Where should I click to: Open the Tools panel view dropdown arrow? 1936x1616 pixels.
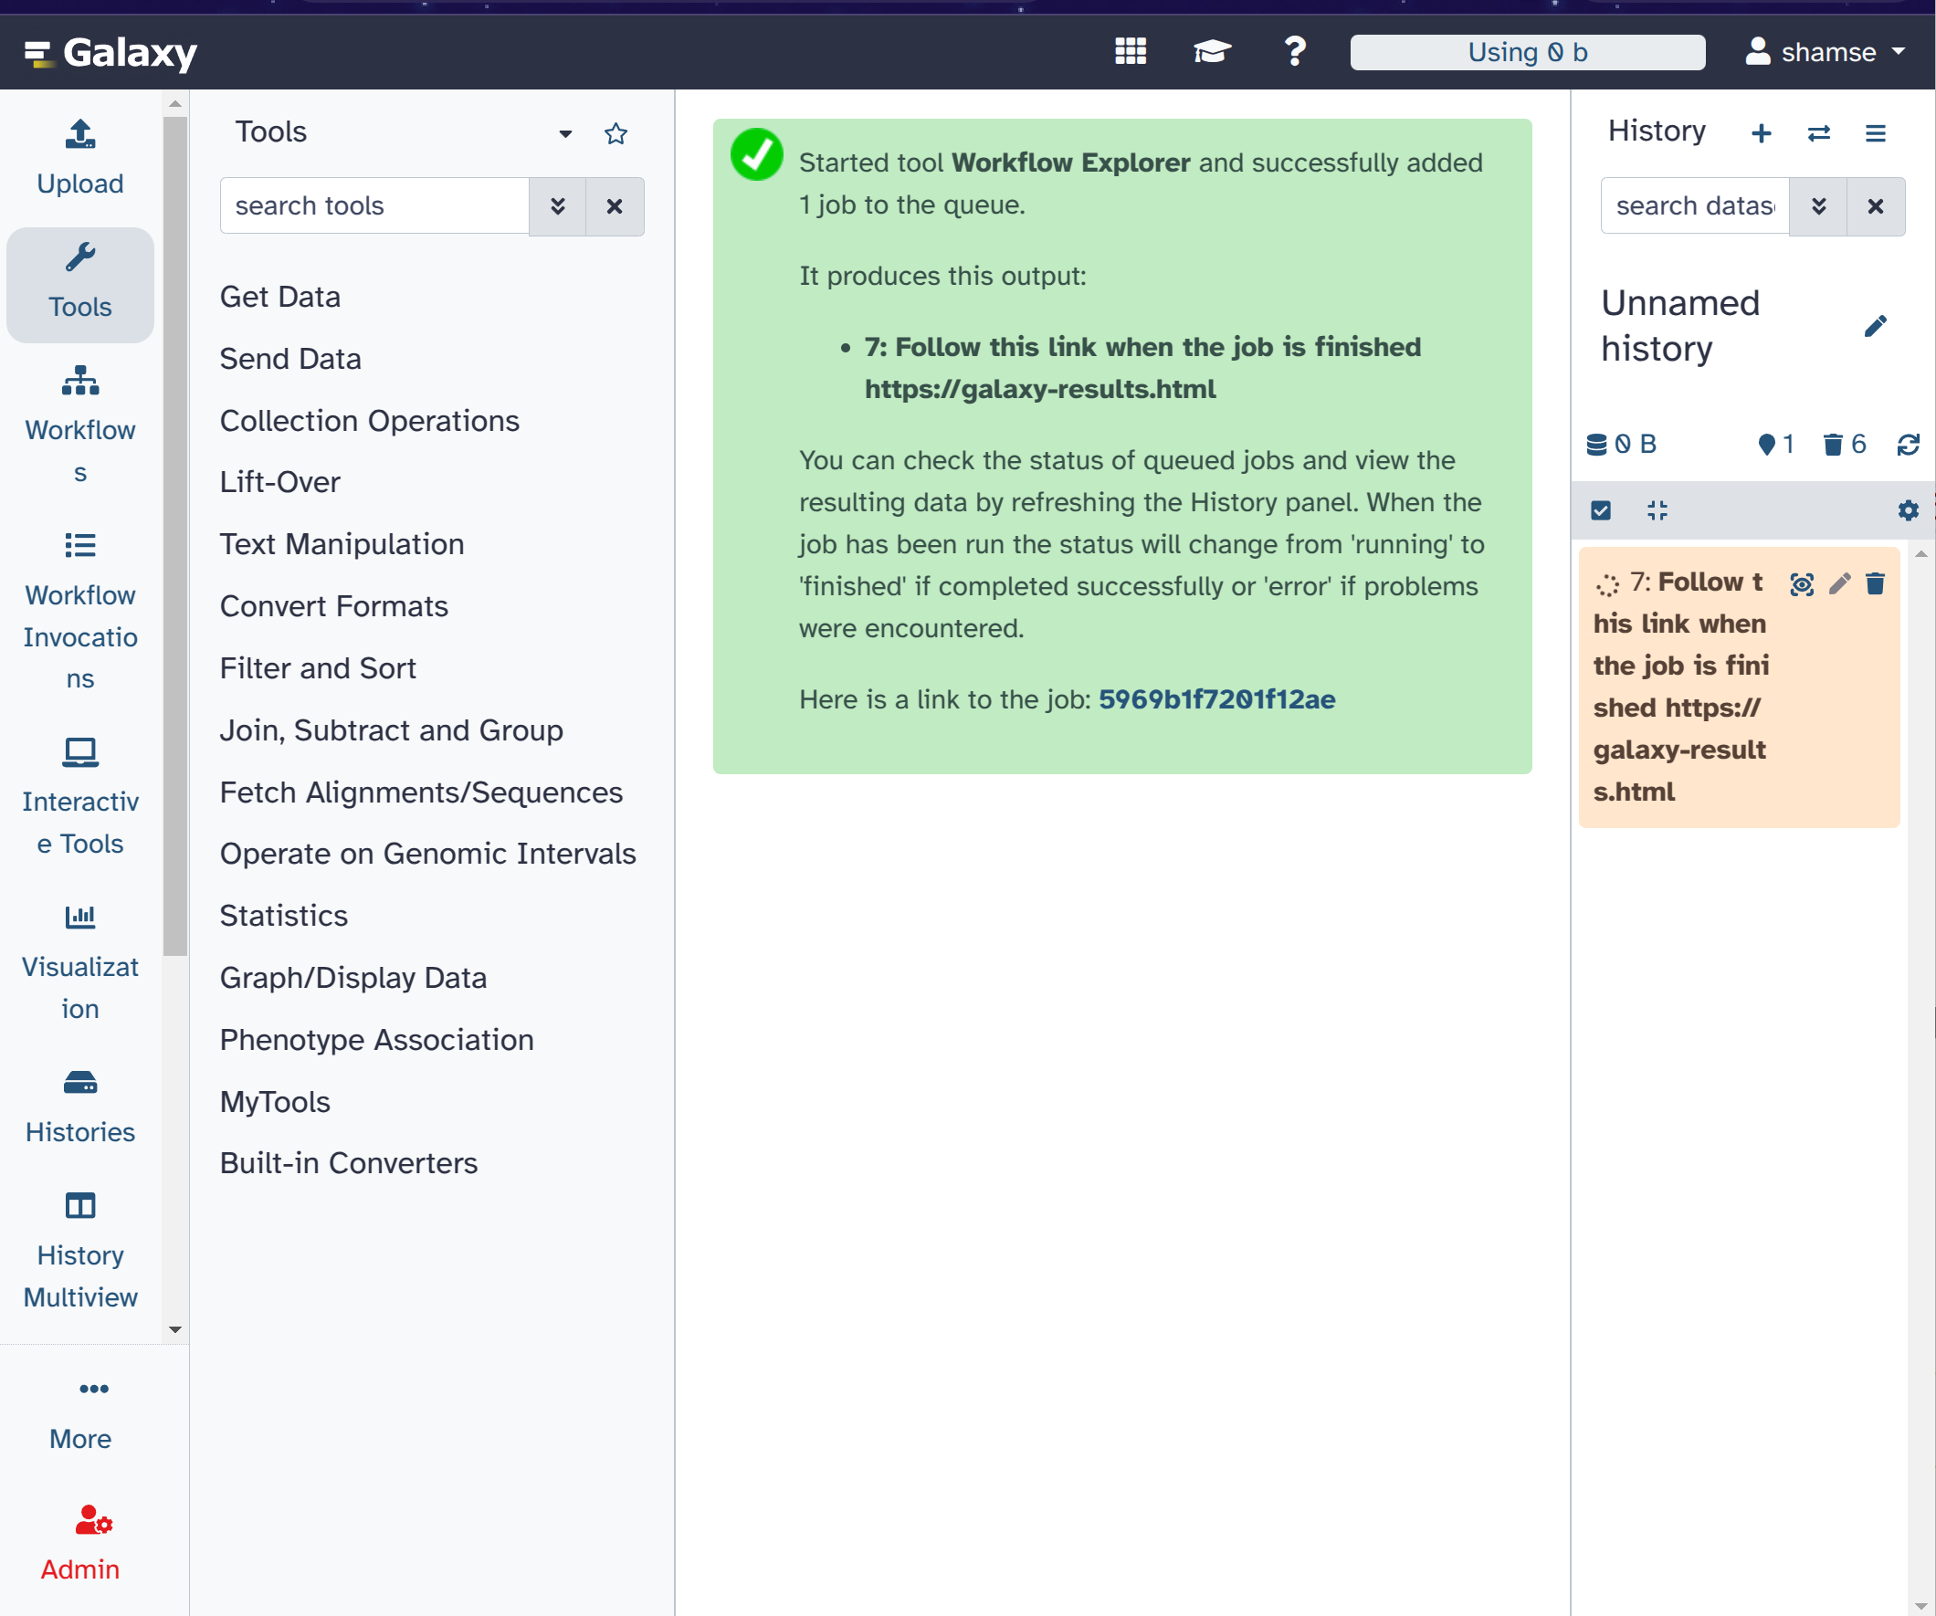(565, 133)
